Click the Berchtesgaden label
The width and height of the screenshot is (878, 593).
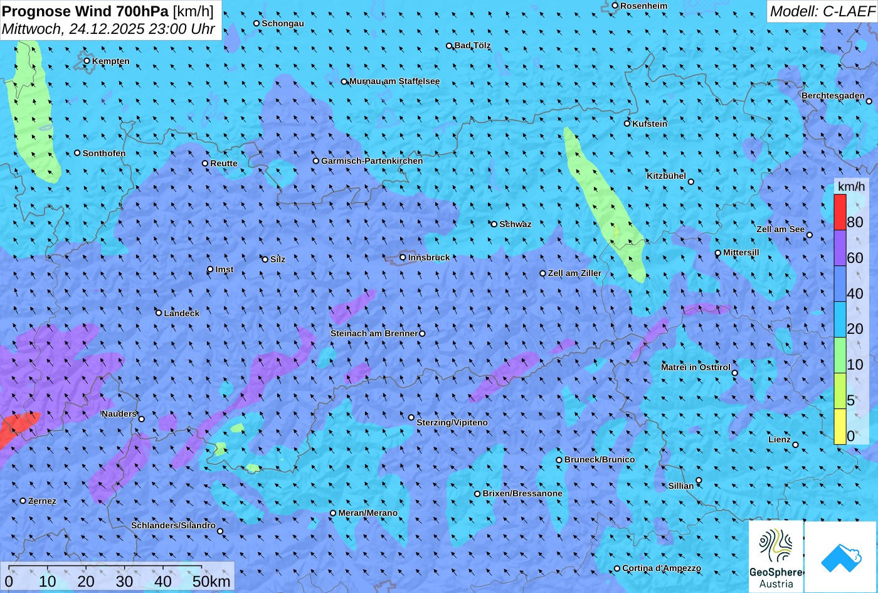click(x=833, y=95)
